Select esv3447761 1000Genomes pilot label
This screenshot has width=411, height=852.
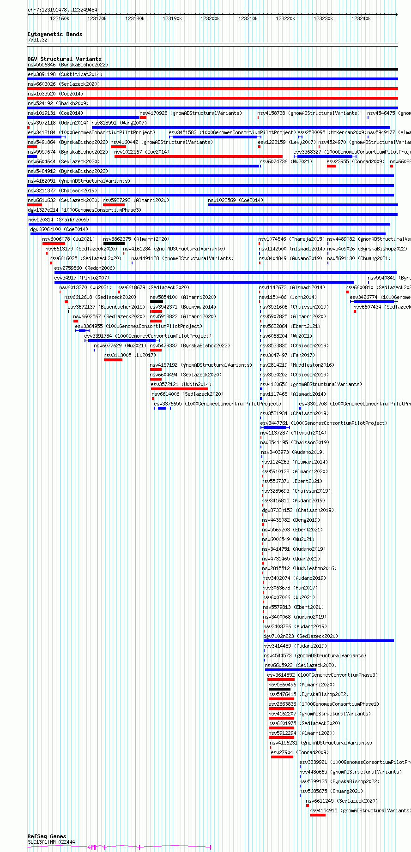coord(324,423)
